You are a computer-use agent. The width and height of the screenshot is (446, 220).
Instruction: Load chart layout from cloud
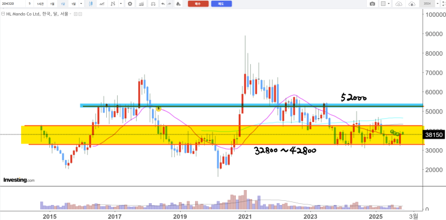(x=399, y=4)
